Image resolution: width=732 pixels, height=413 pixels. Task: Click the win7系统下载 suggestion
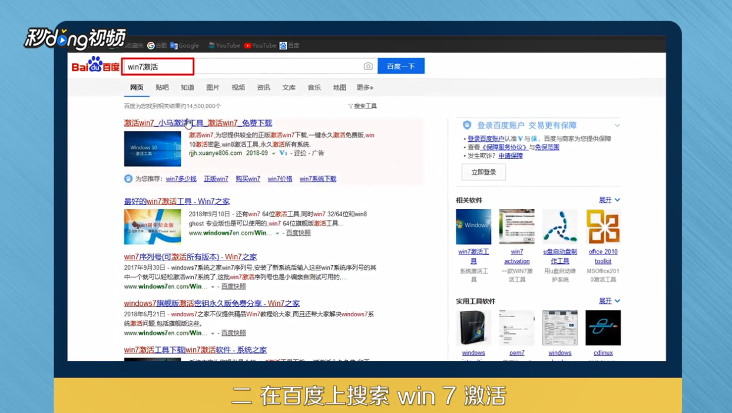click(x=318, y=179)
